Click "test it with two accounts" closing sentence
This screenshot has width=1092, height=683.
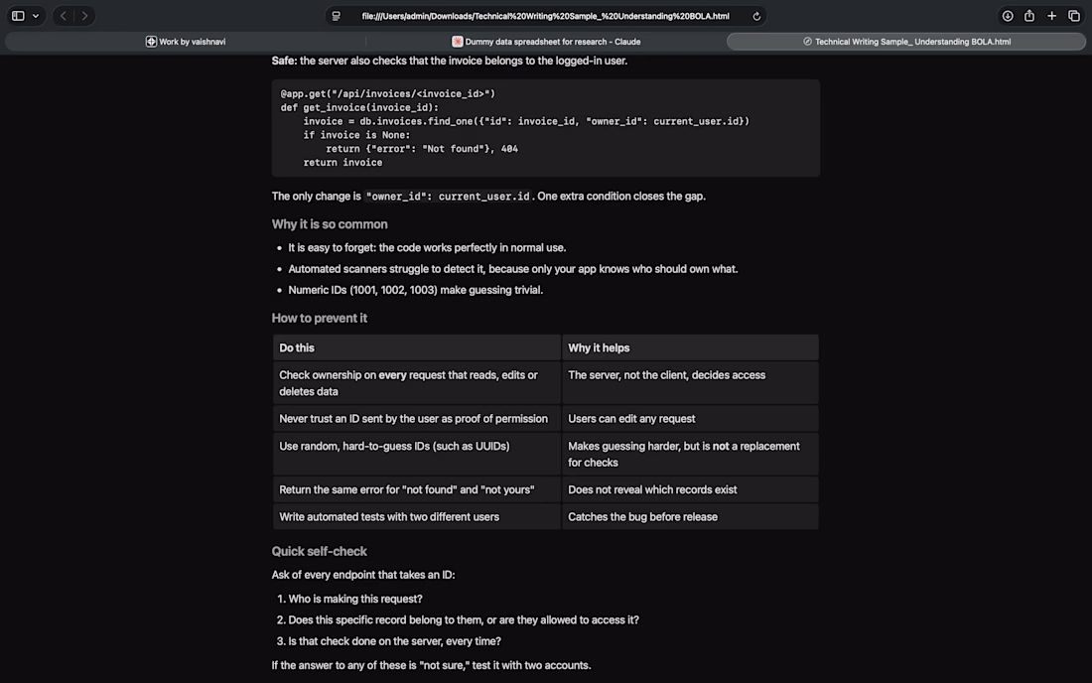[x=431, y=665]
